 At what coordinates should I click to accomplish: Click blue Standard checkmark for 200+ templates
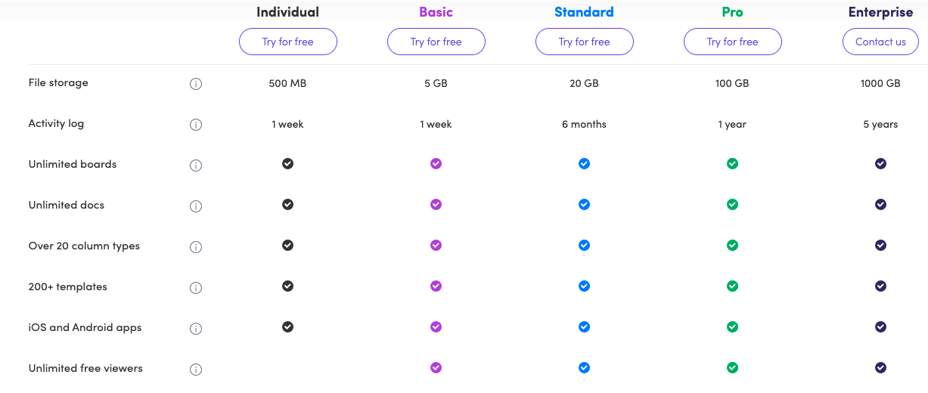coord(584,286)
